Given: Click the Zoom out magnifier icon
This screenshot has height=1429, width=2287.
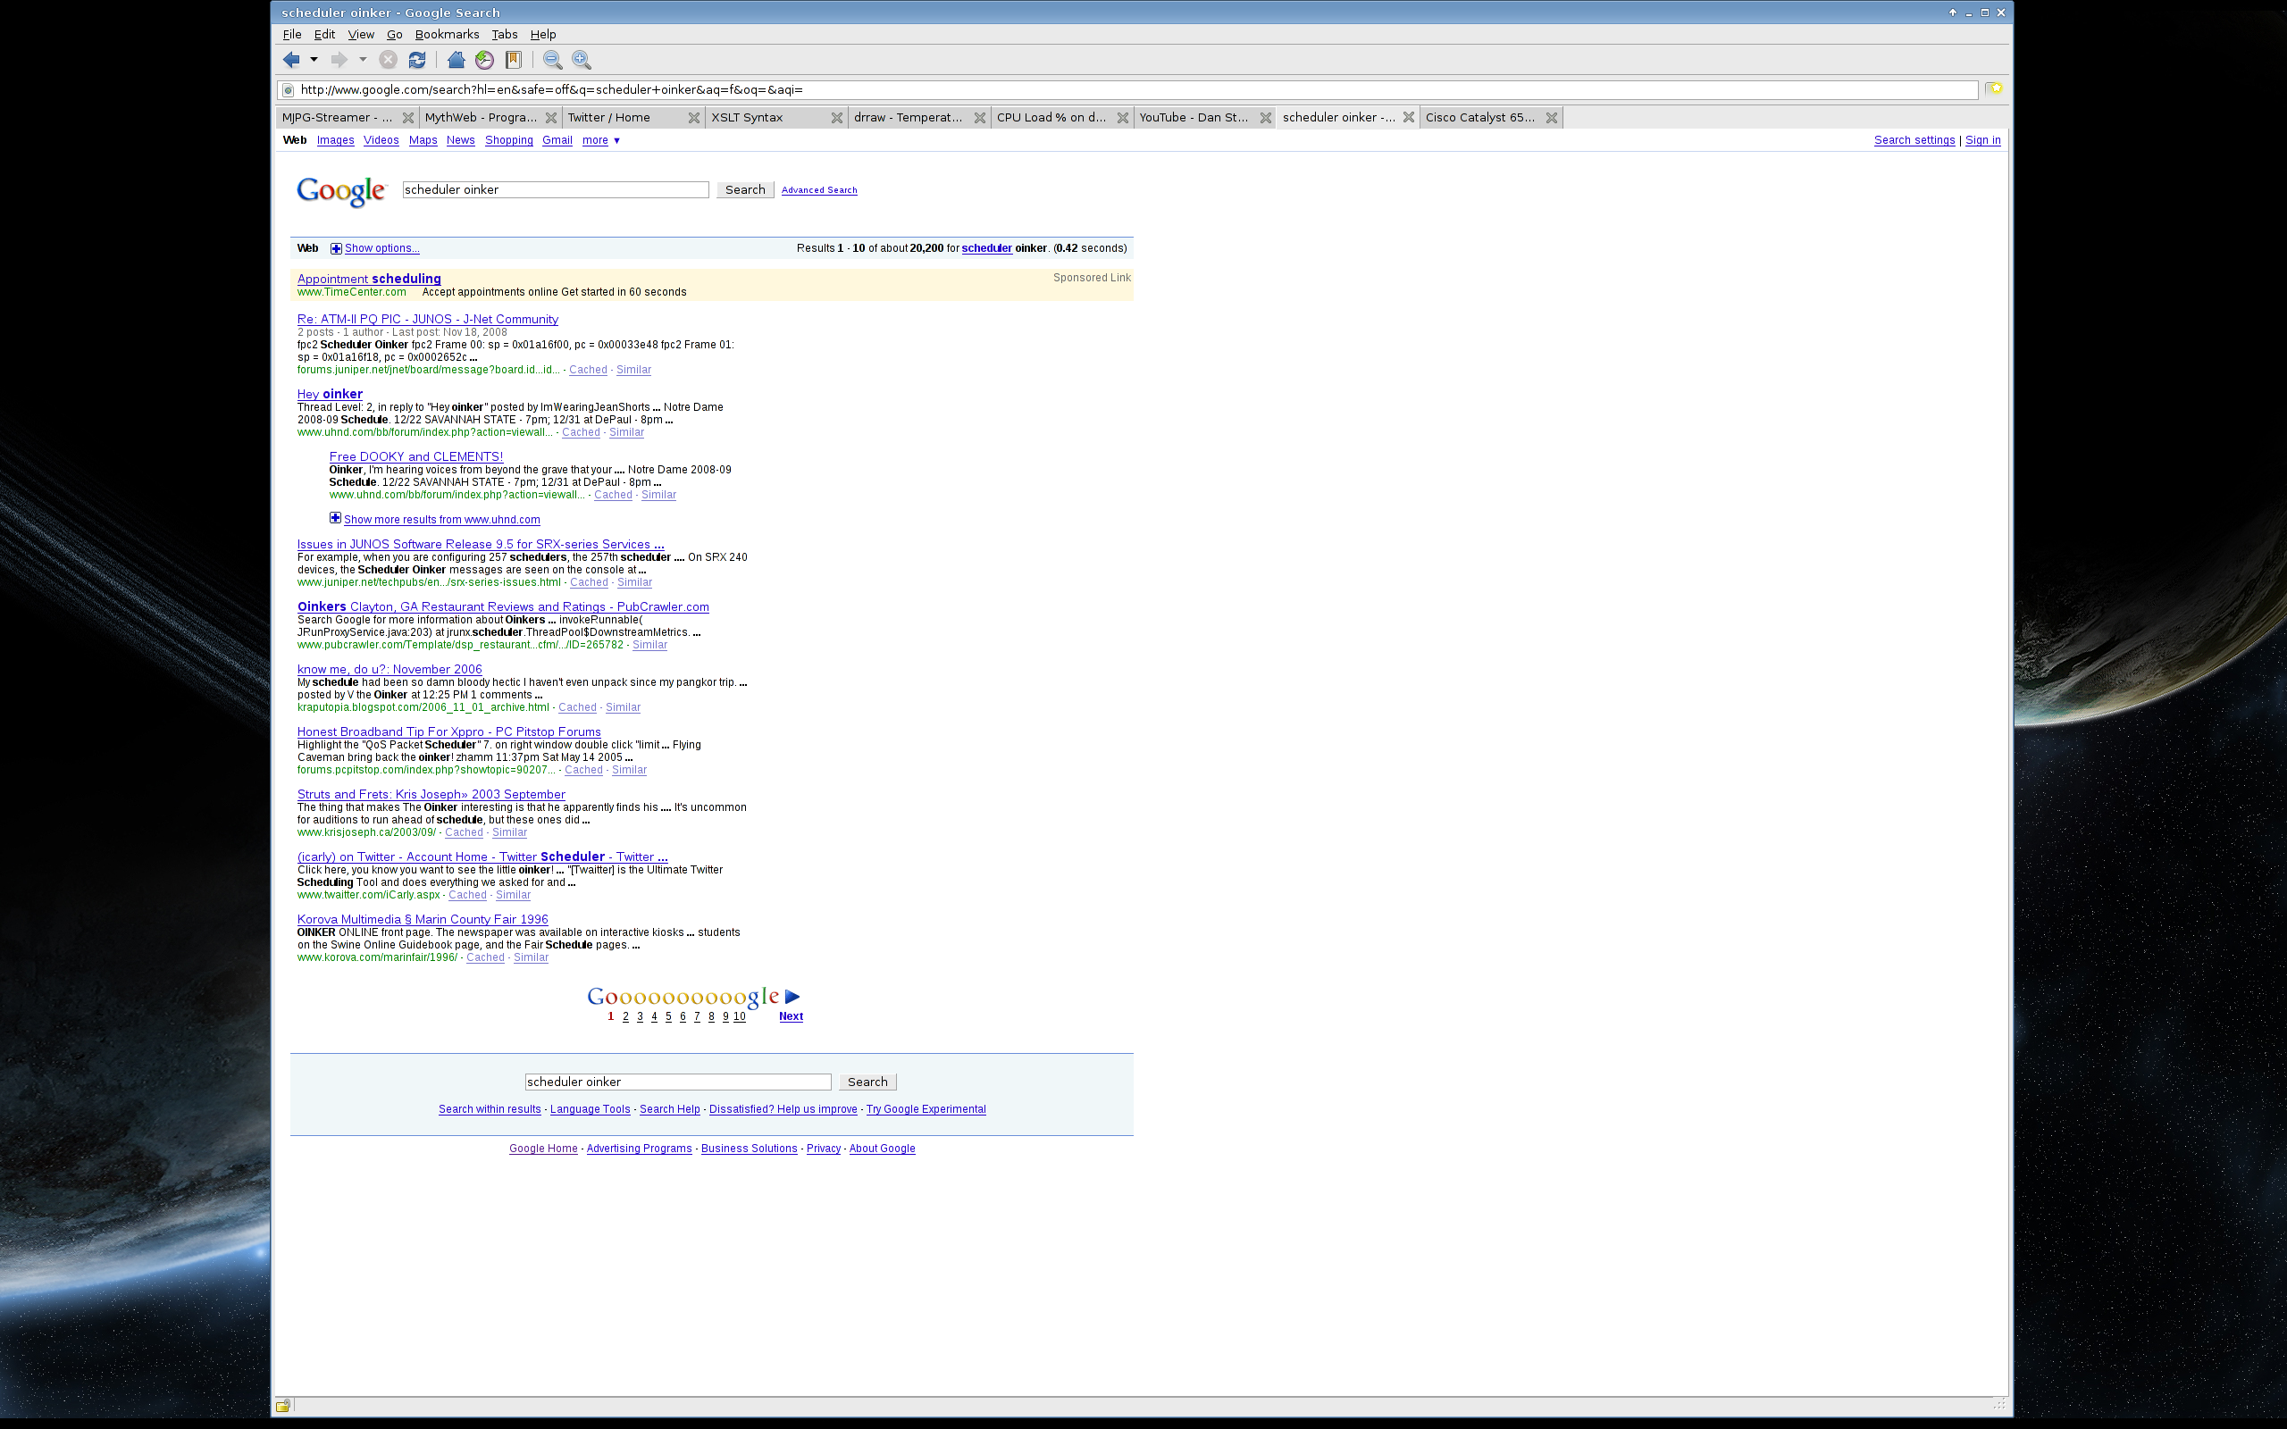Looking at the screenshot, I should [553, 60].
